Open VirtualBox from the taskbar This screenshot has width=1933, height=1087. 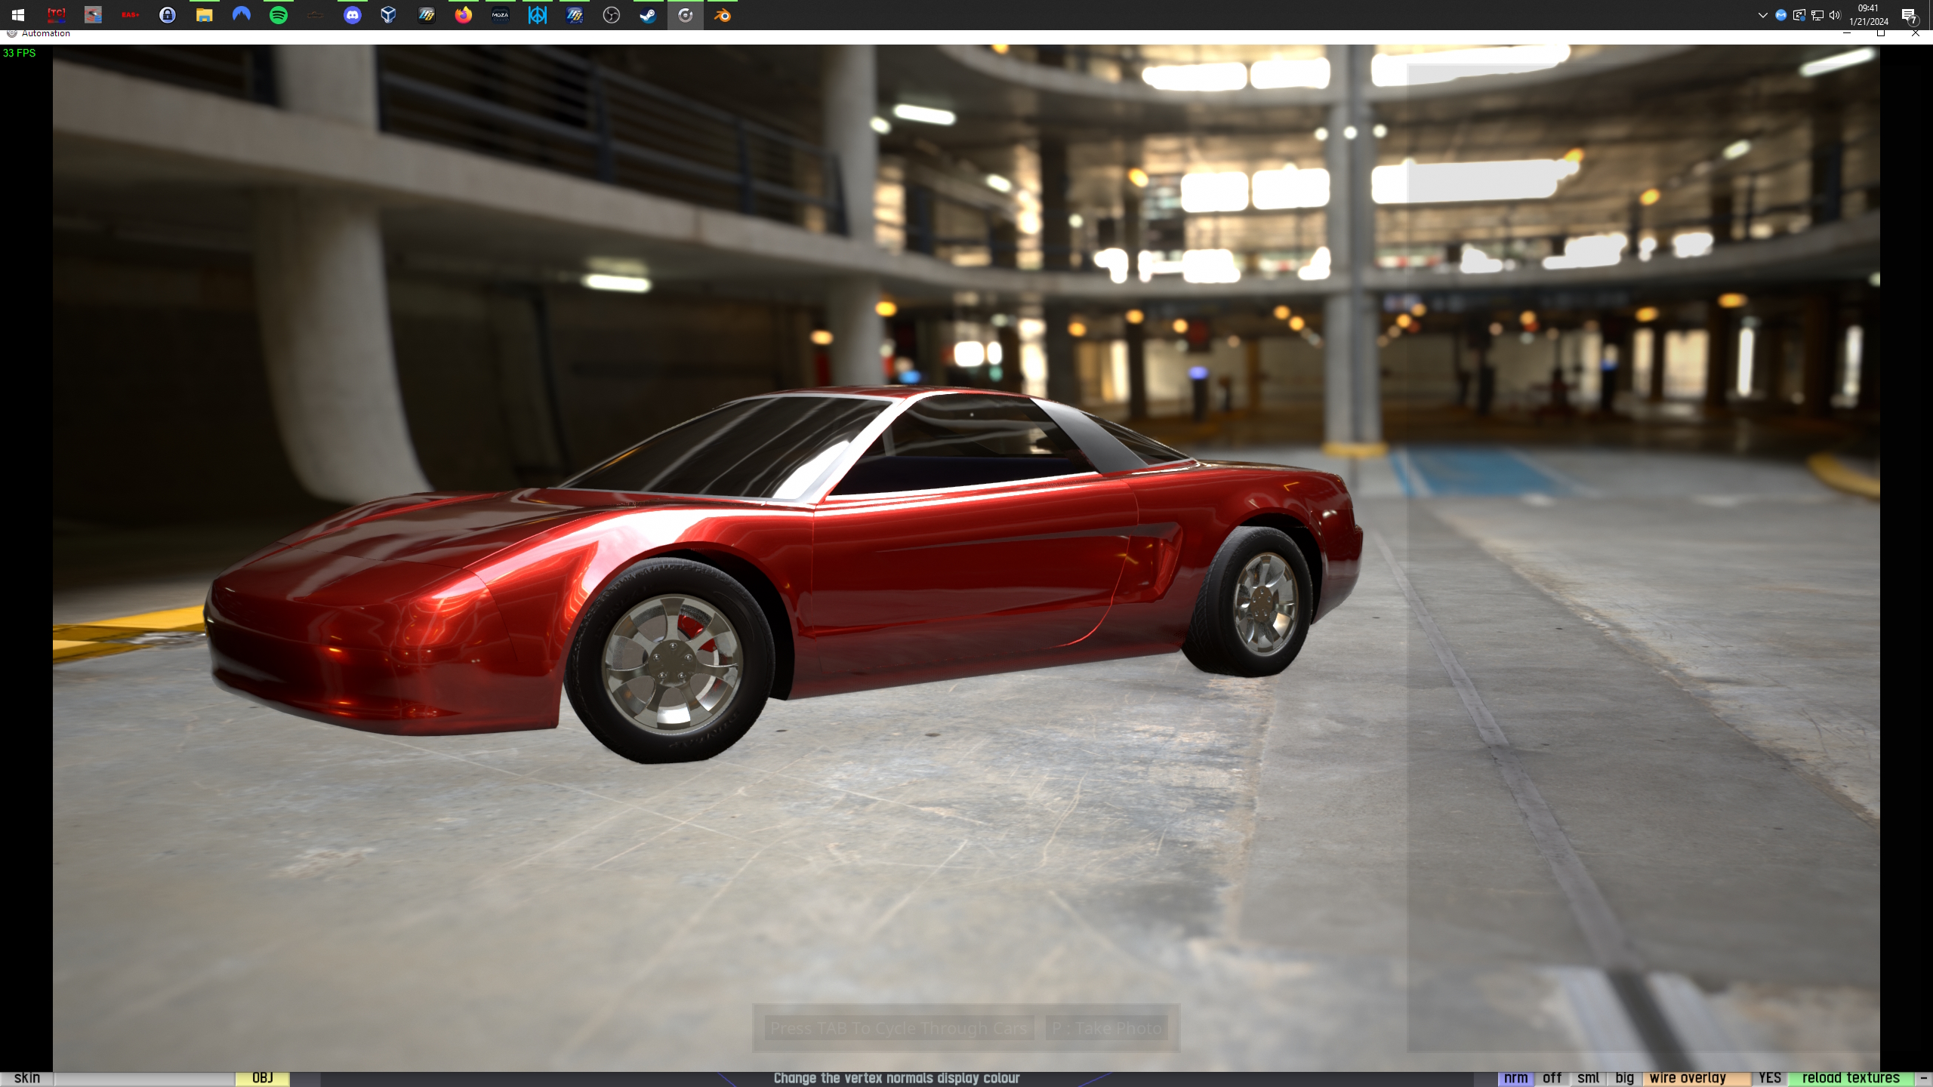(388, 15)
